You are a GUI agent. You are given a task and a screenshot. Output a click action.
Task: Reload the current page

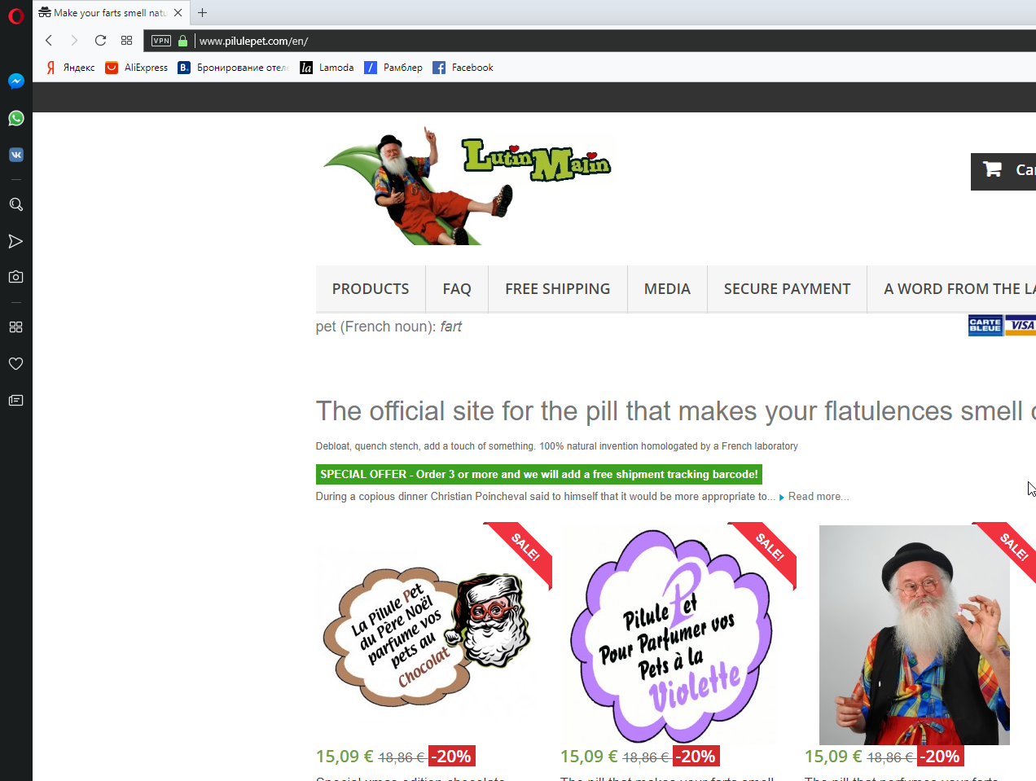pyautogui.click(x=100, y=41)
